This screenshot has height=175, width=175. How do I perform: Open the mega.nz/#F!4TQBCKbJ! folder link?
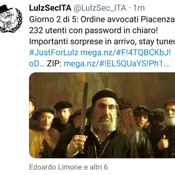[126, 52]
